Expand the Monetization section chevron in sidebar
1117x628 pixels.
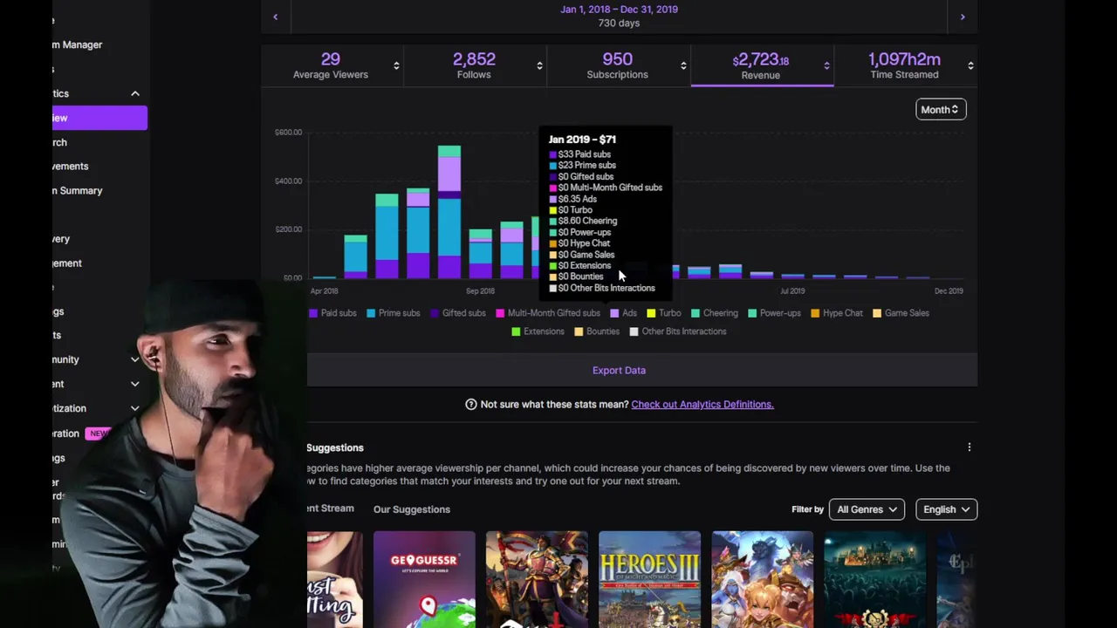[135, 408]
